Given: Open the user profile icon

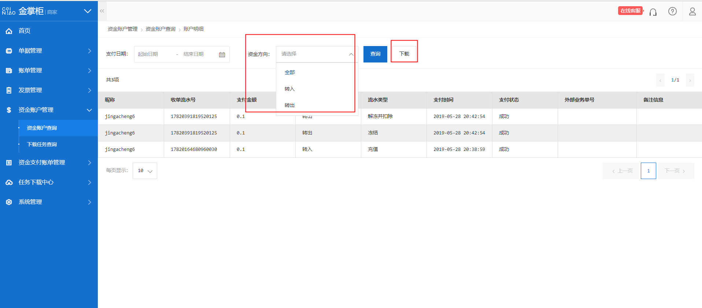Looking at the screenshot, I should 692,11.
